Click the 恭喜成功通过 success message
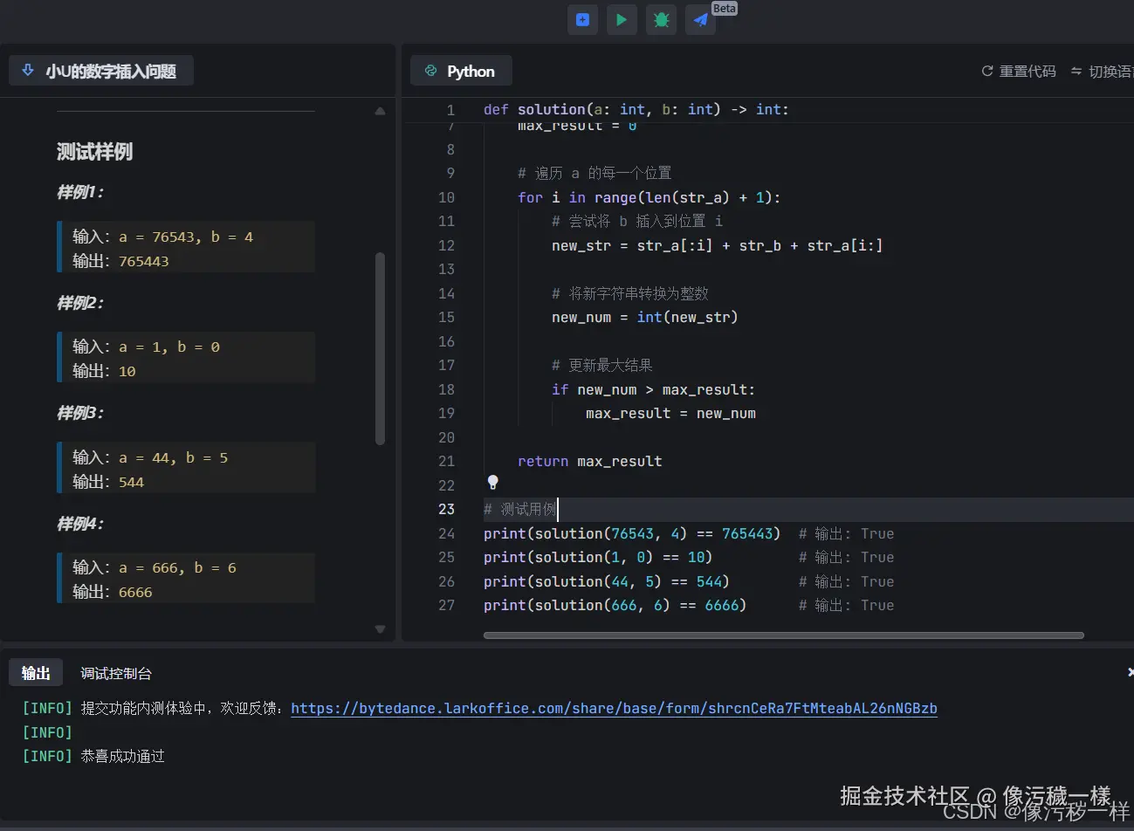This screenshot has width=1134, height=831. pyautogui.click(x=123, y=756)
